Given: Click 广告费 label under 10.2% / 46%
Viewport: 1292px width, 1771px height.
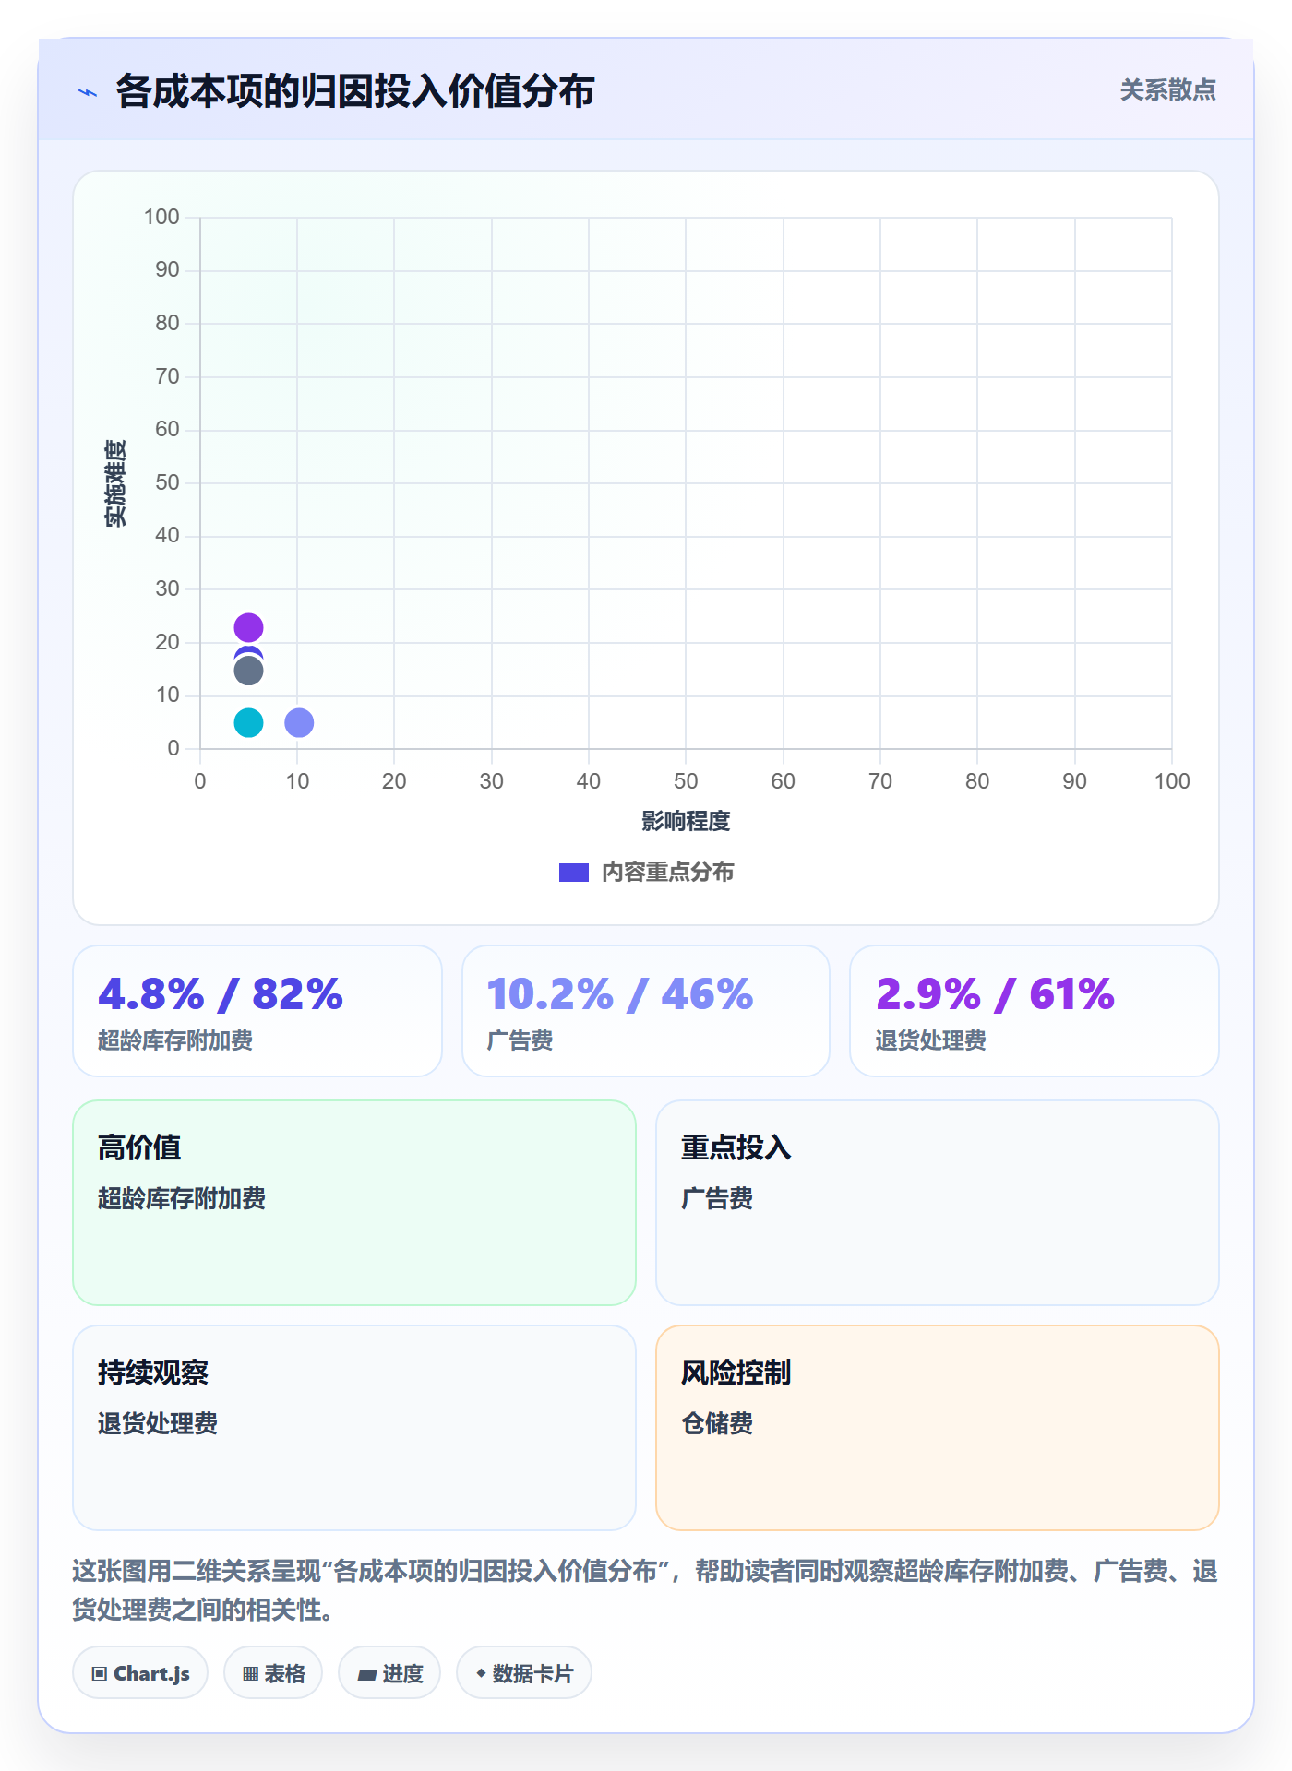Looking at the screenshot, I should 520,1040.
